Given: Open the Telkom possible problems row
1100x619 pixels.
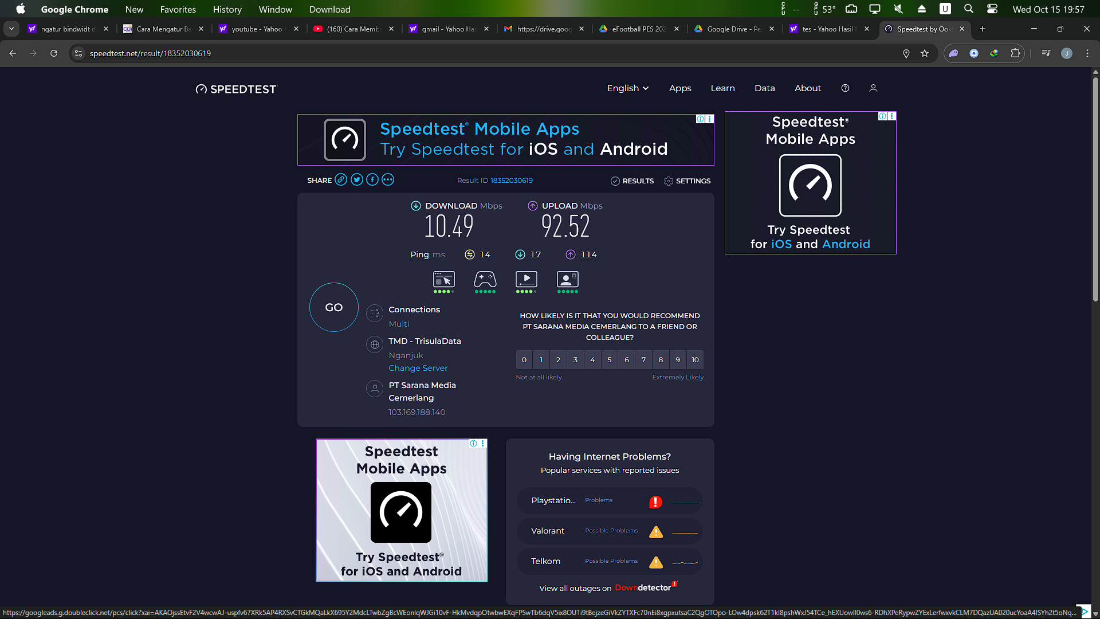Looking at the screenshot, I should [610, 562].
